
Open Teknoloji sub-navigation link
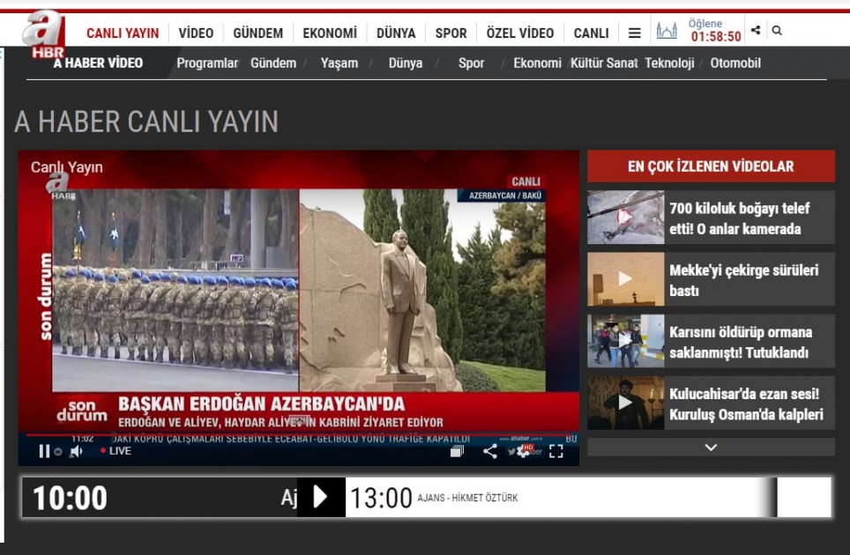[669, 63]
